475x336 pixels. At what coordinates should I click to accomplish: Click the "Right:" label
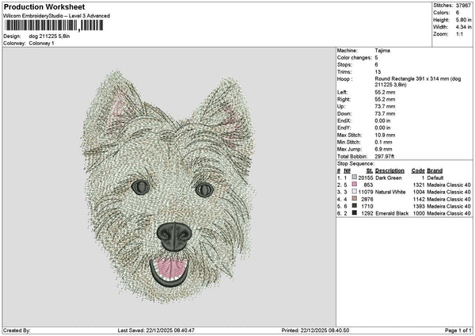[344, 100]
